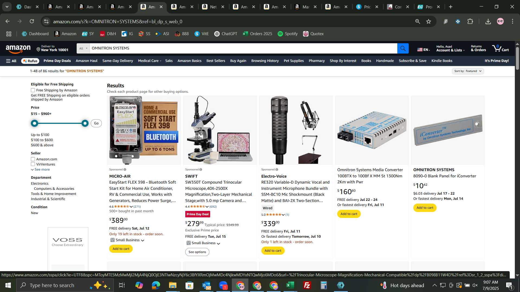Image resolution: width=520 pixels, height=292 pixels.
Task: Click the Amazon search input field
Action: click(x=243, y=48)
